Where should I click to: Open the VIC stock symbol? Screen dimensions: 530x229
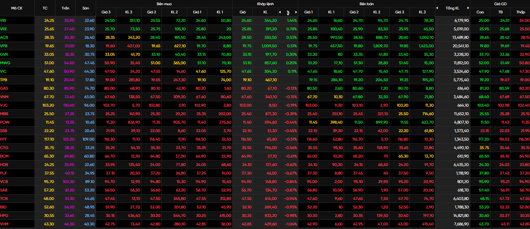tap(3, 71)
